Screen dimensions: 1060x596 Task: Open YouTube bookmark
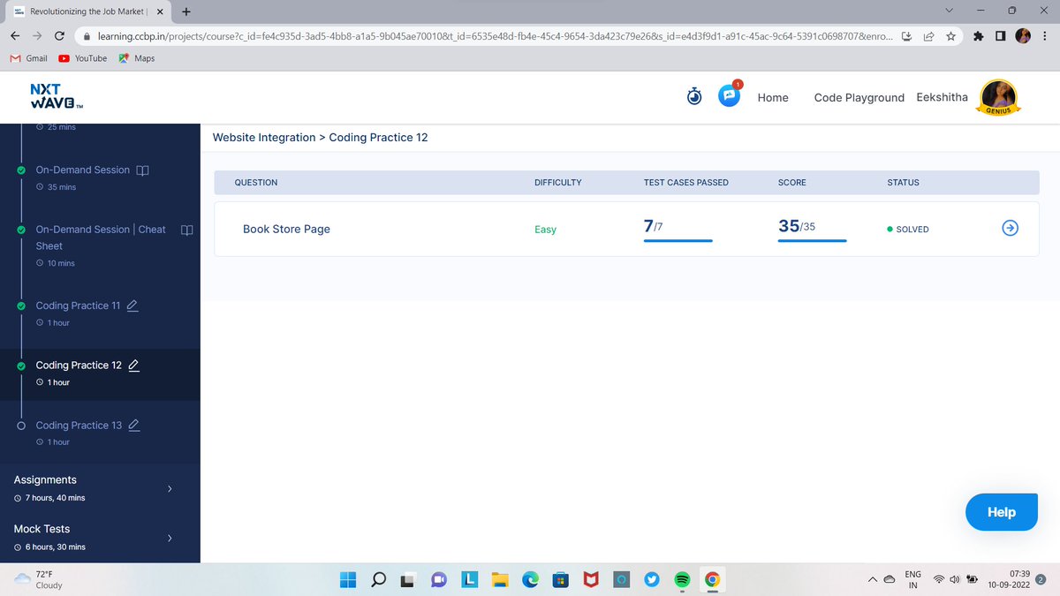point(83,58)
